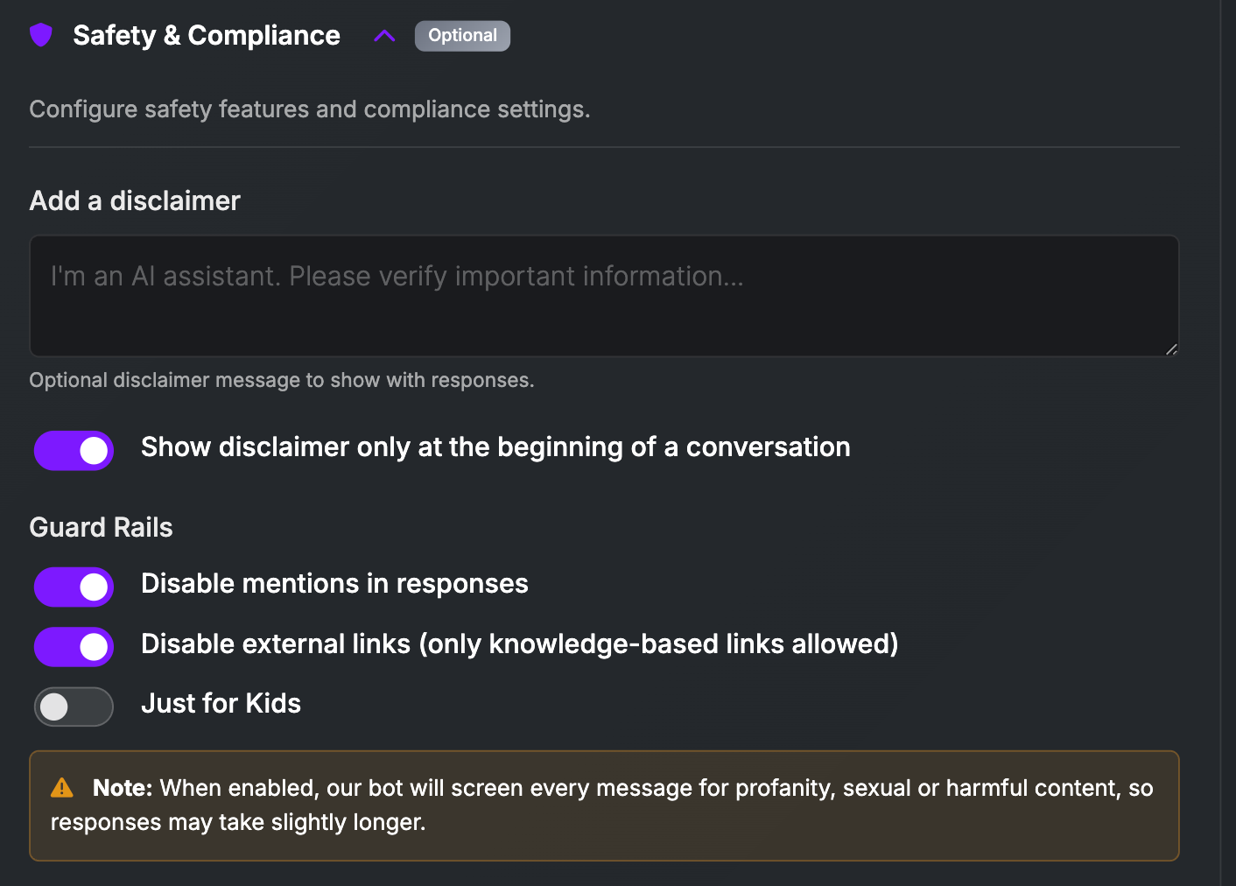Click the "Configure safety features" description text
This screenshot has width=1236, height=886.
pos(310,109)
